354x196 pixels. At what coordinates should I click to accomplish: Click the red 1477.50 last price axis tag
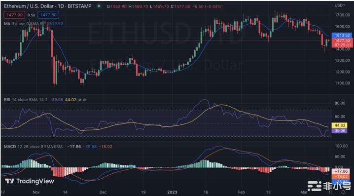342,43
